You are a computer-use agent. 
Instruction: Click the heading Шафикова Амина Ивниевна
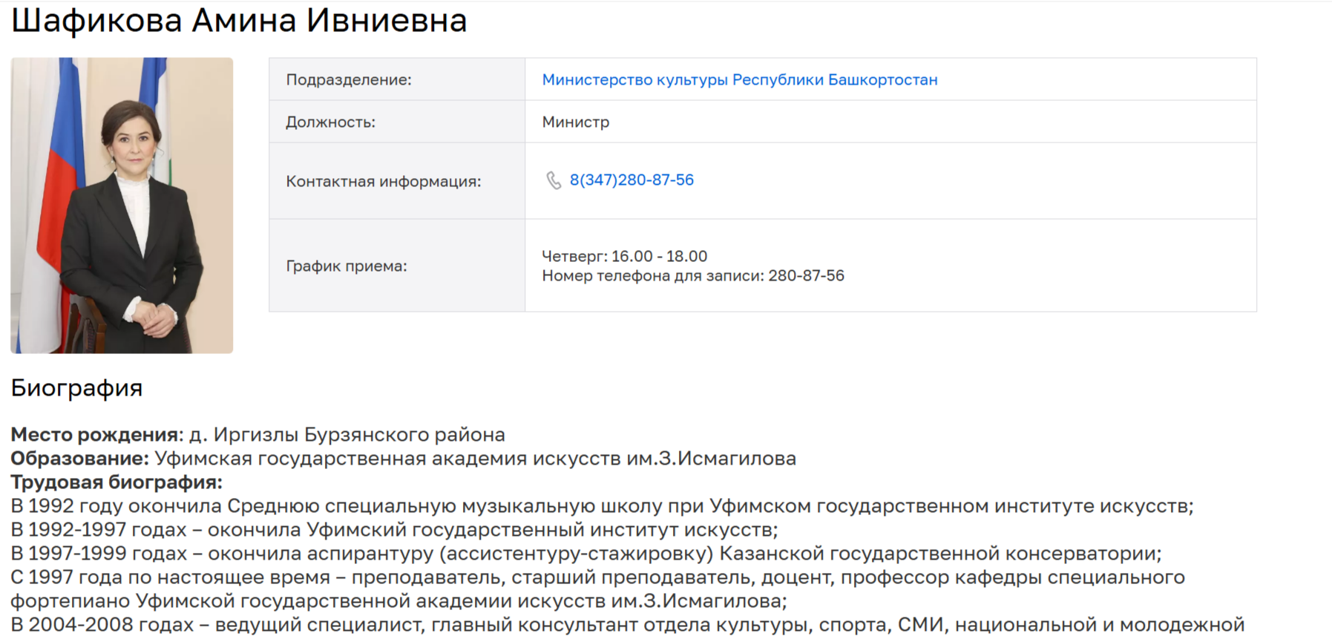point(239,20)
